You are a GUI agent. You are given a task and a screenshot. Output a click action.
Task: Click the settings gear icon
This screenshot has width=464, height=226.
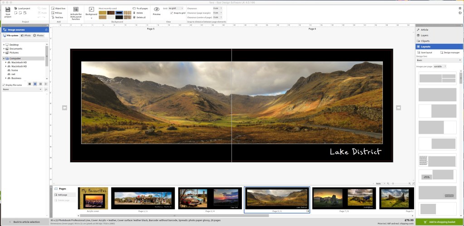click(460, 8)
